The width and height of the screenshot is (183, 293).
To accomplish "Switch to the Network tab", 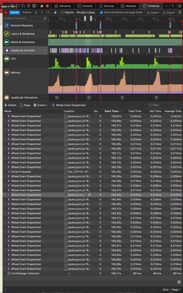I will (x=128, y=6).
